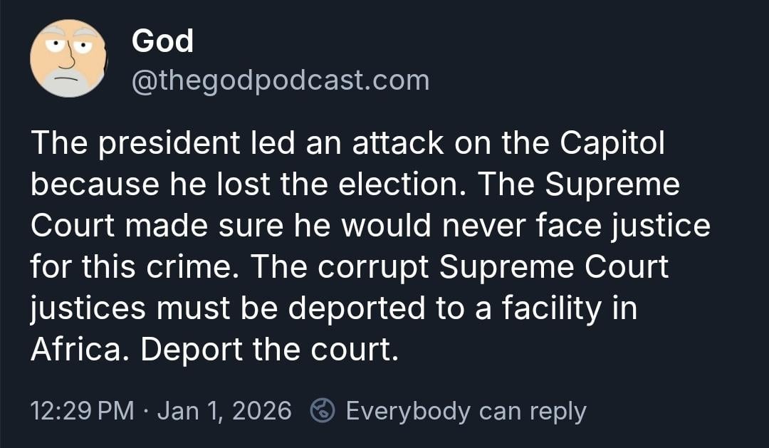The height and width of the screenshot is (448, 769).
Task: Click the God profile avatar
Action: [x=68, y=58]
